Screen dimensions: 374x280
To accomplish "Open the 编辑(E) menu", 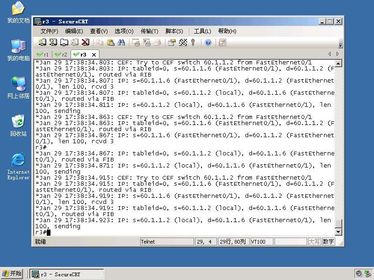I will pyautogui.click(x=74, y=31).
